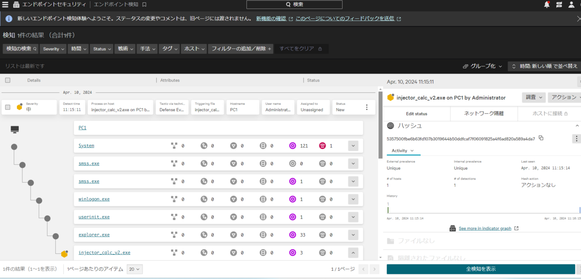Expand the ホスト filter dropdown
Screen dimensions: 581x279
194,49
